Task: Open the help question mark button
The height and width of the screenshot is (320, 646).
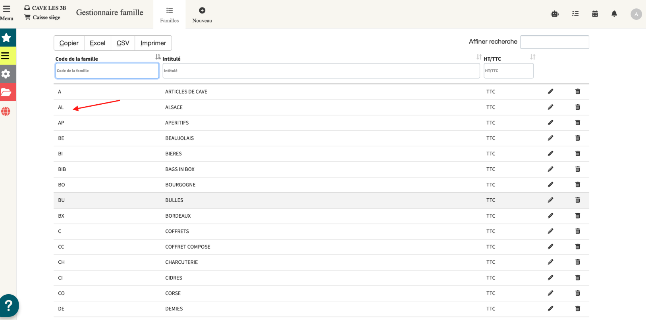Action: pyautogui.click(x=9, y=306)
